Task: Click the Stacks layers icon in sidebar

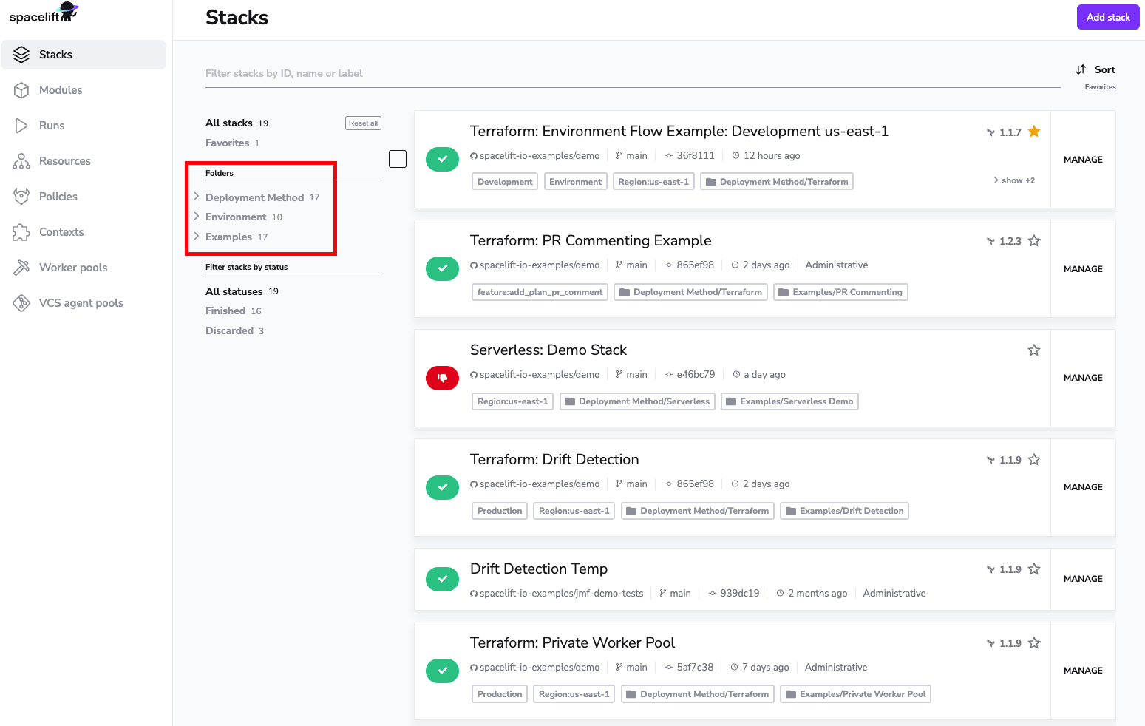Action: (x=21, y=55)
